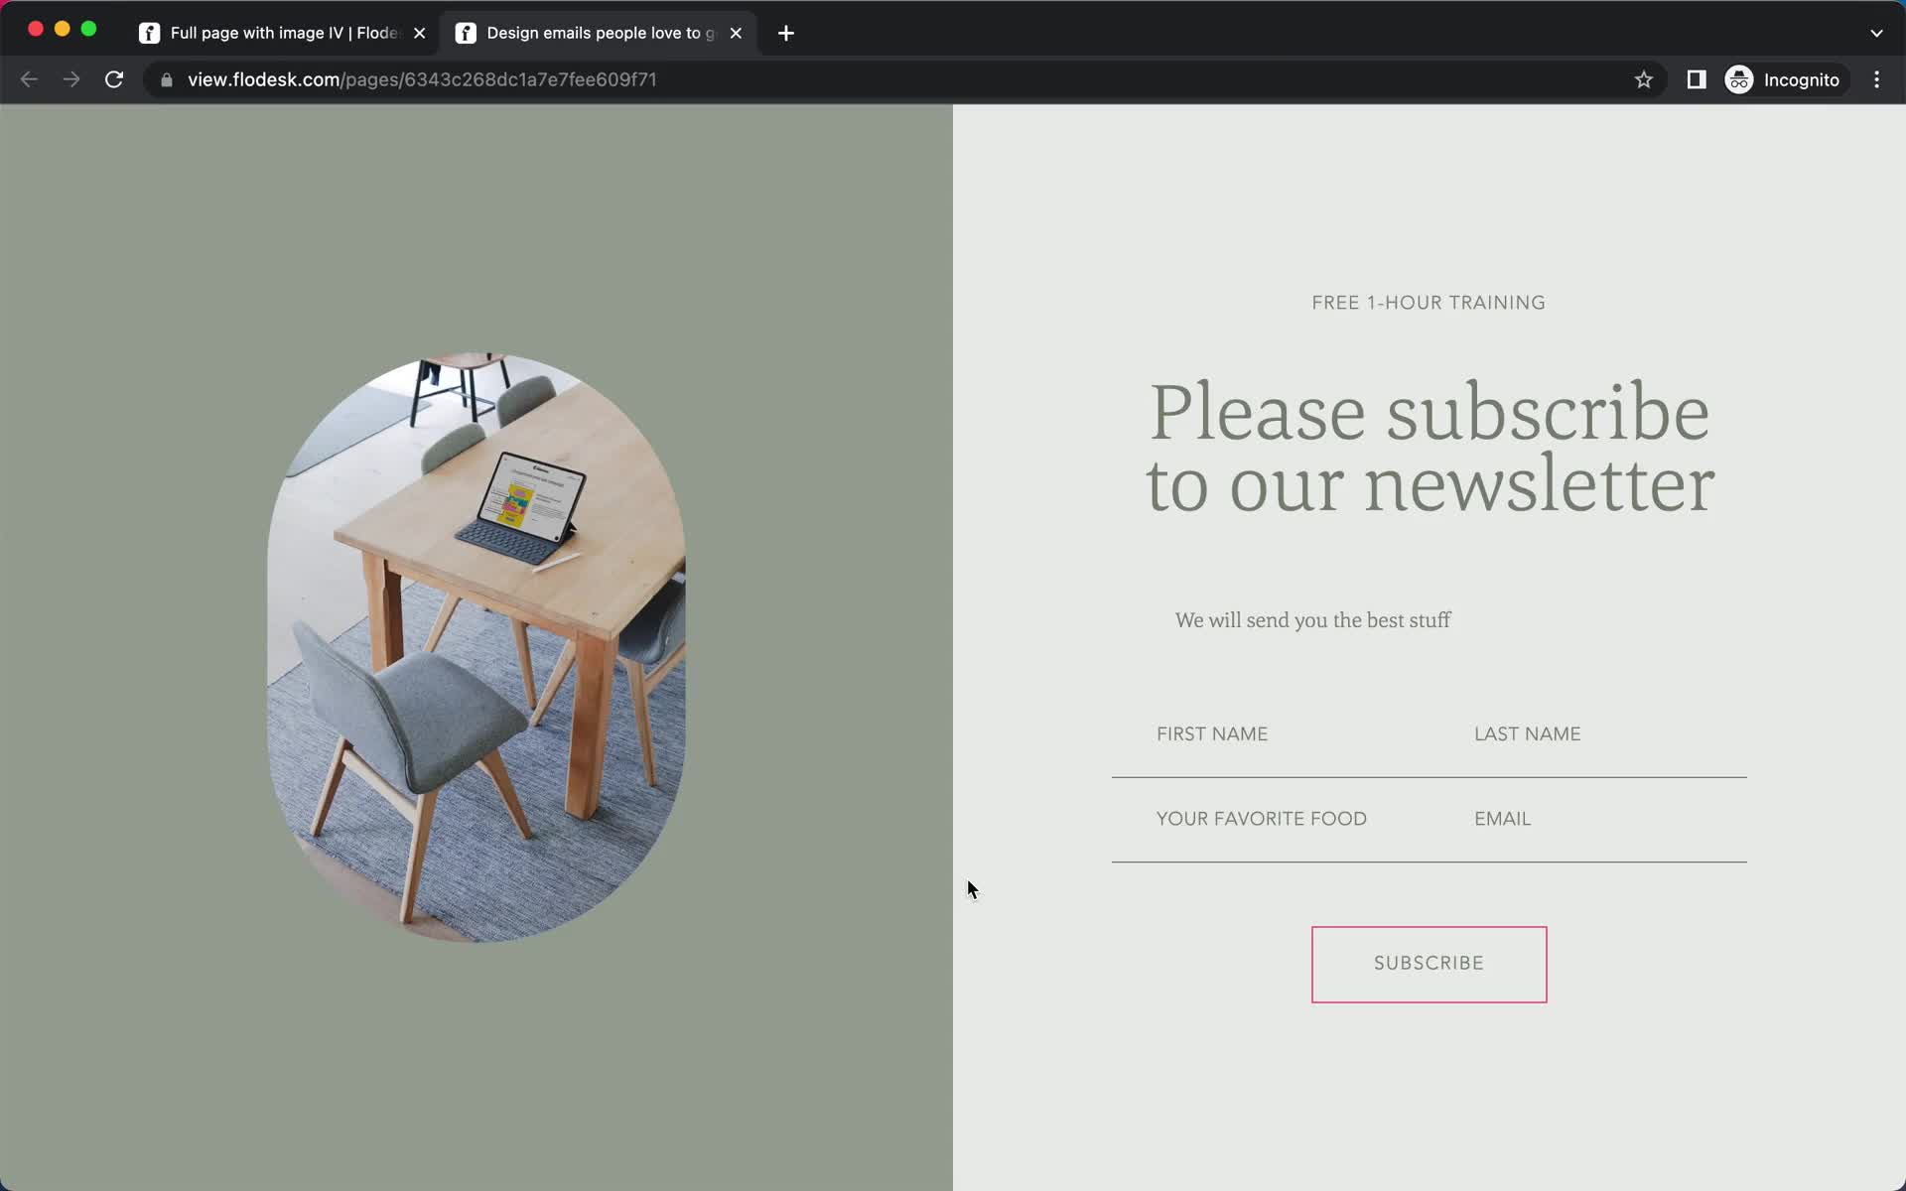Click the bookmark star icon

[1643, 79]
